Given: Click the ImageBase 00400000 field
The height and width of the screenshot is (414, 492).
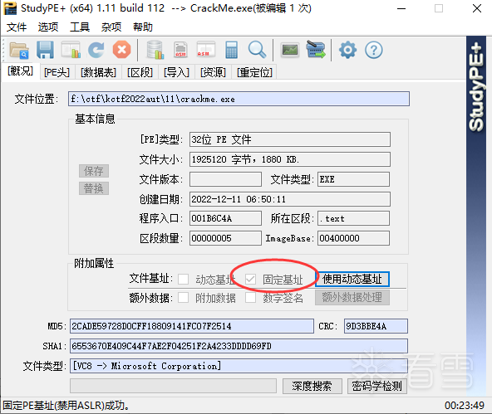Looking at the screenshot, I should tap(353, 238).
